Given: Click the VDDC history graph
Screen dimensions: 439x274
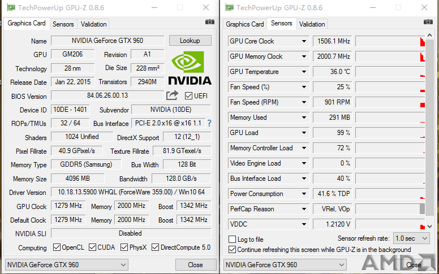Looking at the screenshot, I should click(390, 224).
